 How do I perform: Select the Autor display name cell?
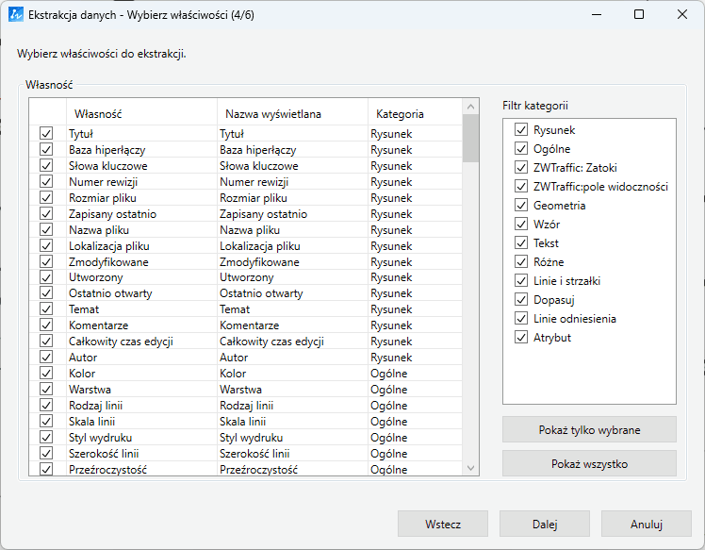(x=292, y=358)
